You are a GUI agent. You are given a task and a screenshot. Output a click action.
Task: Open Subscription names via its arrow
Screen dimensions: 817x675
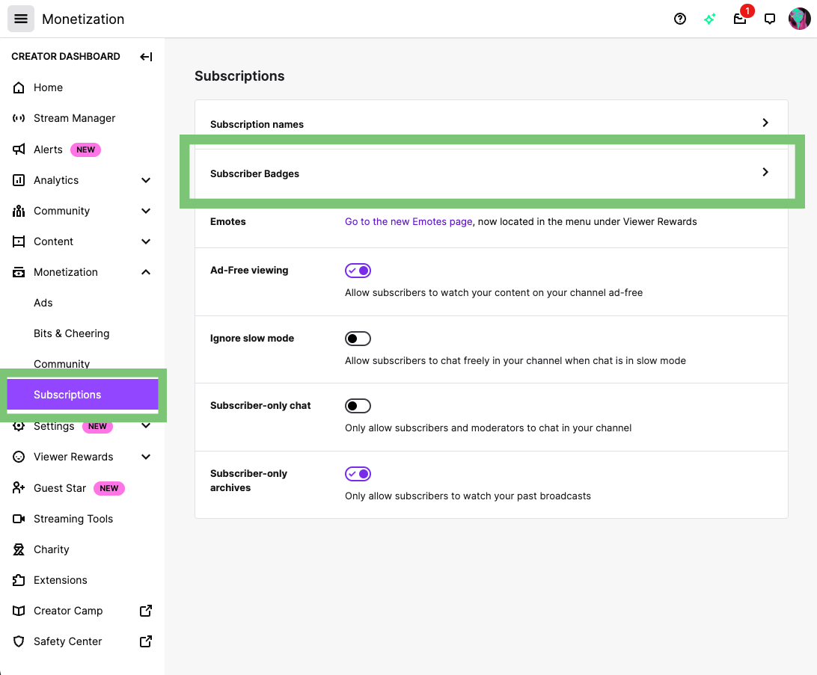(x=765, y=123)
